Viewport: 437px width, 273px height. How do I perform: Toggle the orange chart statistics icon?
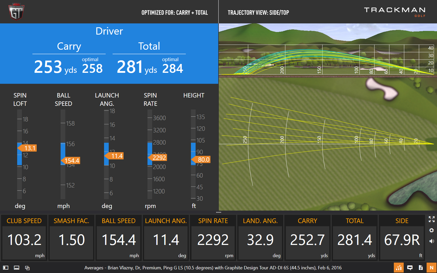click(399, 268)
